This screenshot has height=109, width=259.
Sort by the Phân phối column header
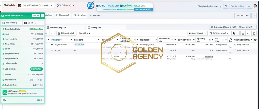(57, 40)
